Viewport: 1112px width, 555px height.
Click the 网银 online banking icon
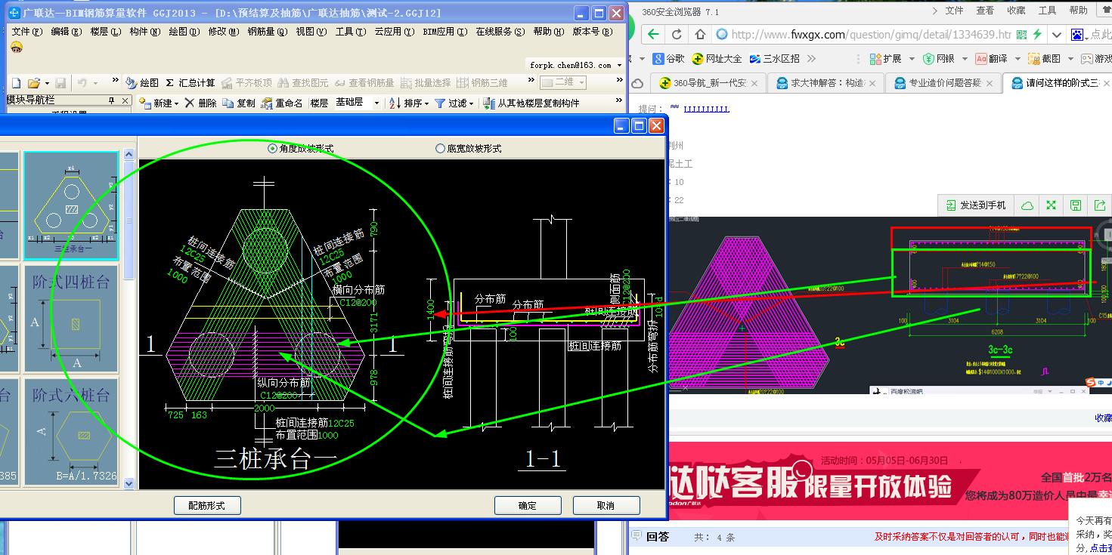[929, 58]
